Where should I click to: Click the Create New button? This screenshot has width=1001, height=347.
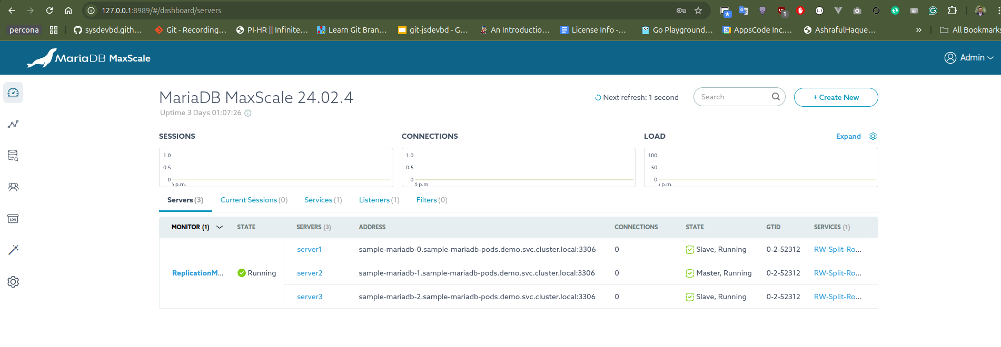point(836,97)
